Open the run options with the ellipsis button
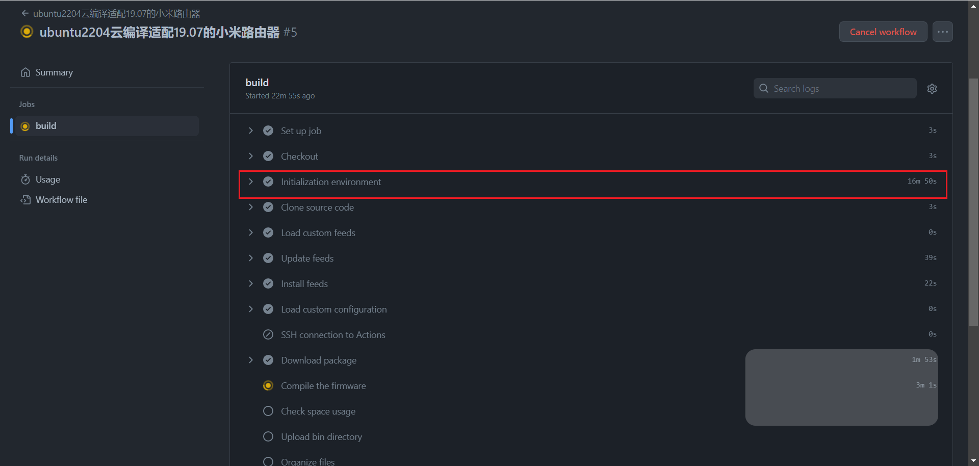Image resolution: width=979 pixels, height=466 pixels. tap(942, 32)
